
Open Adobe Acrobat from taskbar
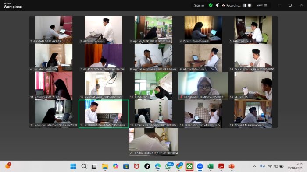pos(221,166)
